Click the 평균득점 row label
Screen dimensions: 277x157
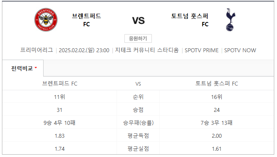click(138, 136)
